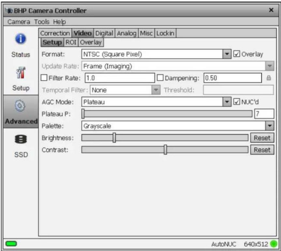Switch to the ROI sub-tab
This screenshot has height=251, width=281.
(x=71, y=42)
